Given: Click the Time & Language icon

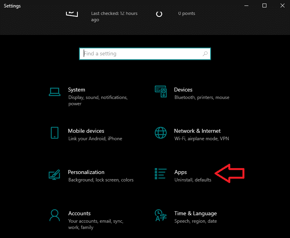Looking at the screenshot, I should tap(161, 215).
